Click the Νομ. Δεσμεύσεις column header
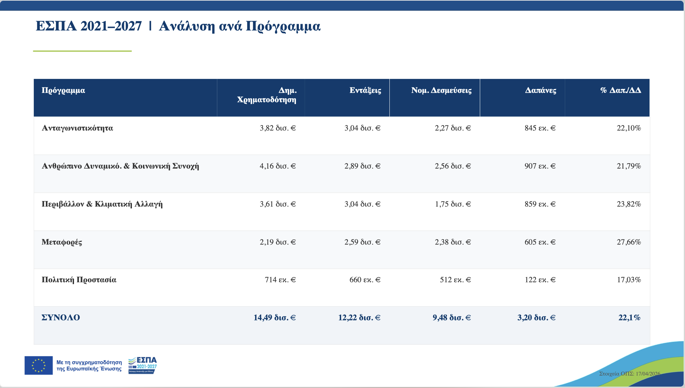 [441, 90]
